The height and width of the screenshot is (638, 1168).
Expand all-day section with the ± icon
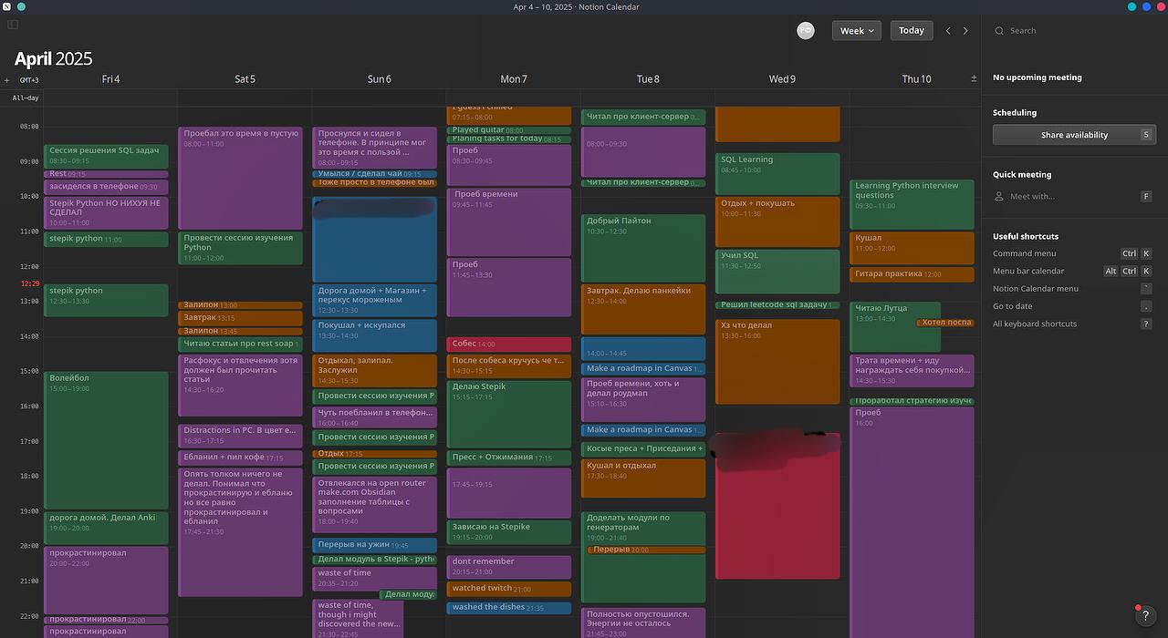pos(973,79)
